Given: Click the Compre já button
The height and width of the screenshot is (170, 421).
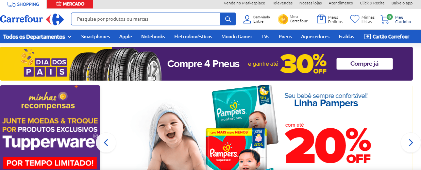Looking at the screenshot, I should point(365,64).
